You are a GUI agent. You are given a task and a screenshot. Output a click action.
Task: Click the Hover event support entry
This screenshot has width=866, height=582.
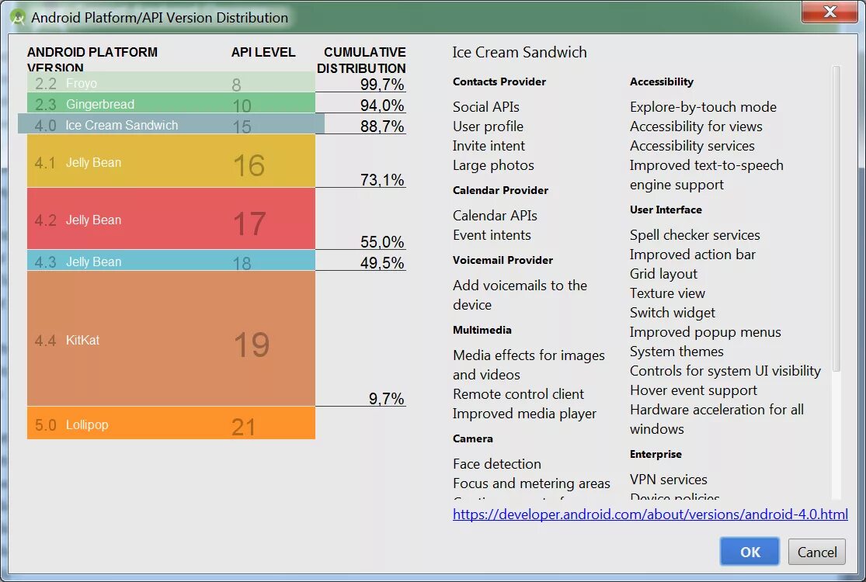click(693, 390)
